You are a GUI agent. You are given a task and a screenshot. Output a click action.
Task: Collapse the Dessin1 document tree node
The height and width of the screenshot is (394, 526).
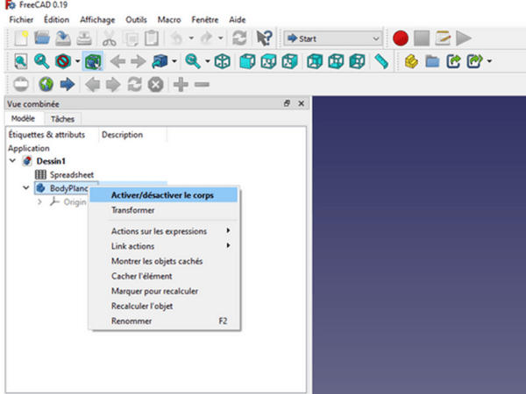click(x=12, y=161)
